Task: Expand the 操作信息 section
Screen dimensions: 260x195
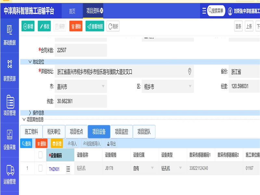Action: point(30,113)
